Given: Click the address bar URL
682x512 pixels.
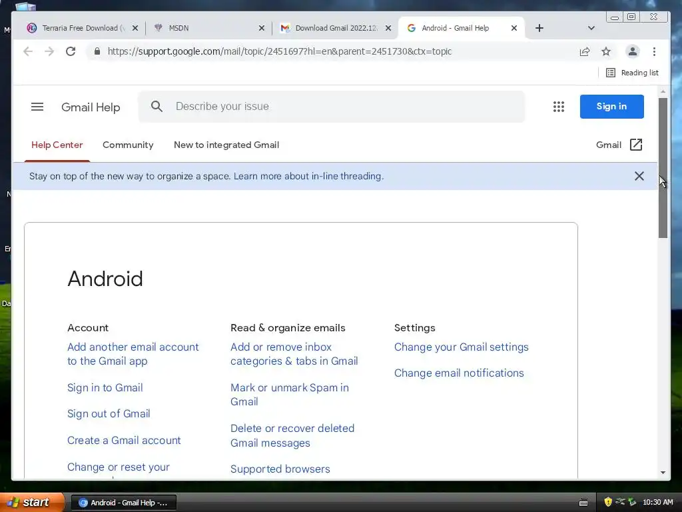Looking at the screenshot, I should pos(279,51).
